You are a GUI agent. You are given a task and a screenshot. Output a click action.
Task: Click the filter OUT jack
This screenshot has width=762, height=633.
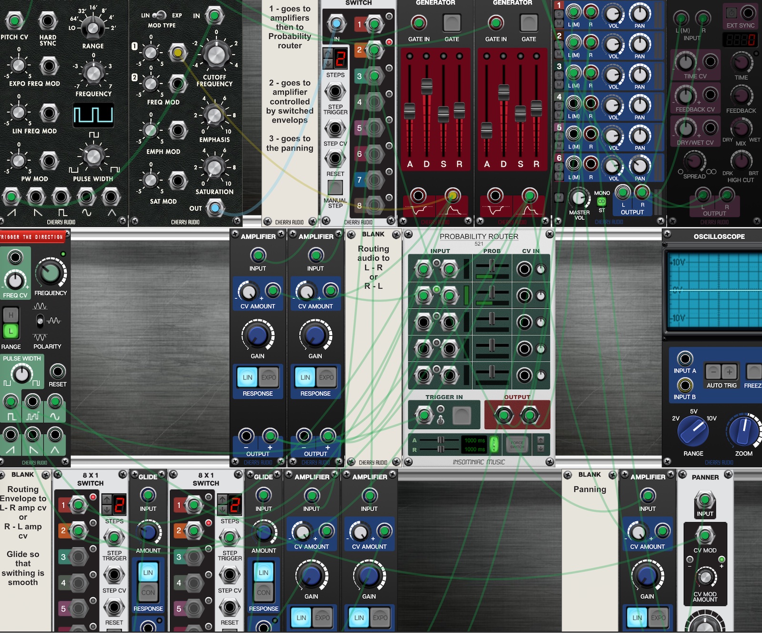point(215,208)
